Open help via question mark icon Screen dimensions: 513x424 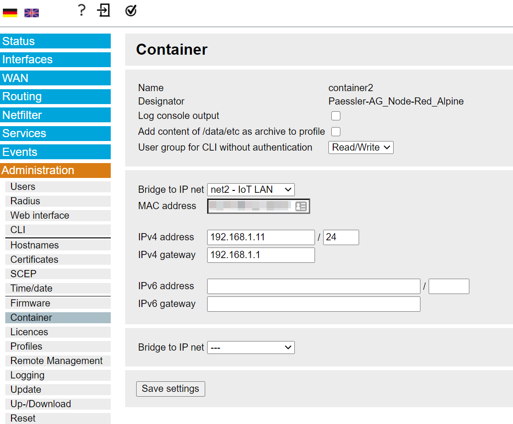pyautogui.click(x=82, y=10)
